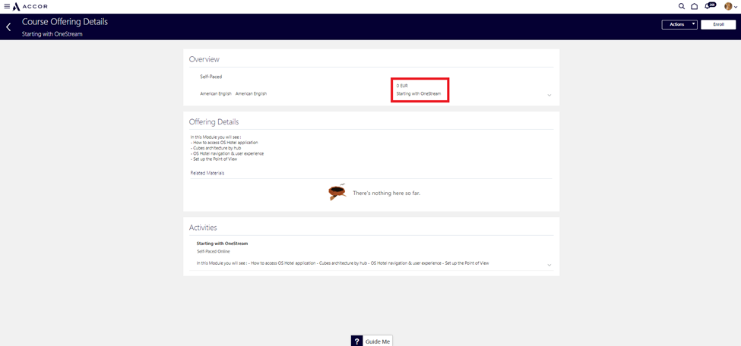This screenshot has height=346, width=741.
Task: Click 'There's nothing here so far.' message
Action: [387, 193]
